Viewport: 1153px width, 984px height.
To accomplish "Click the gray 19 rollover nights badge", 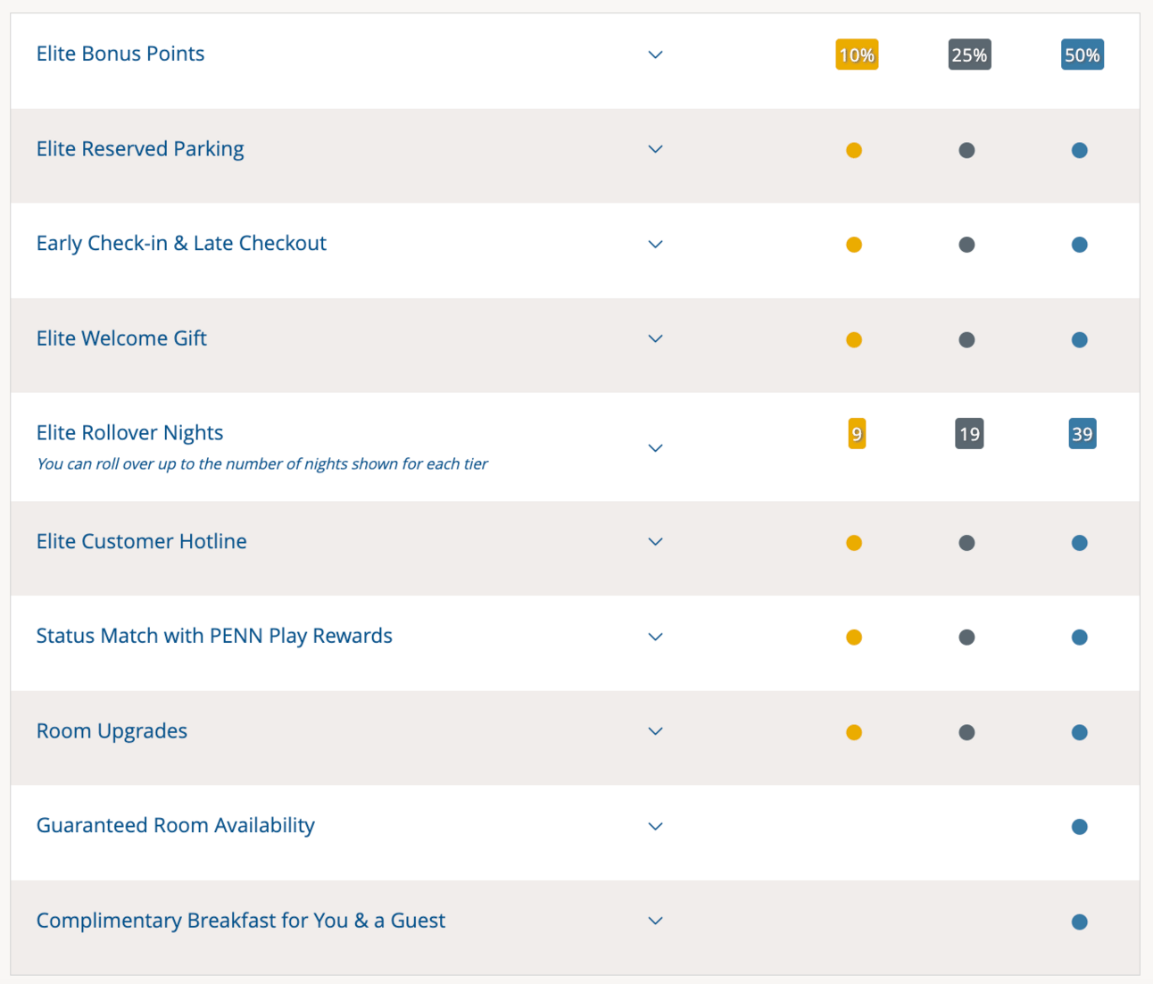I will click(969, 434).
